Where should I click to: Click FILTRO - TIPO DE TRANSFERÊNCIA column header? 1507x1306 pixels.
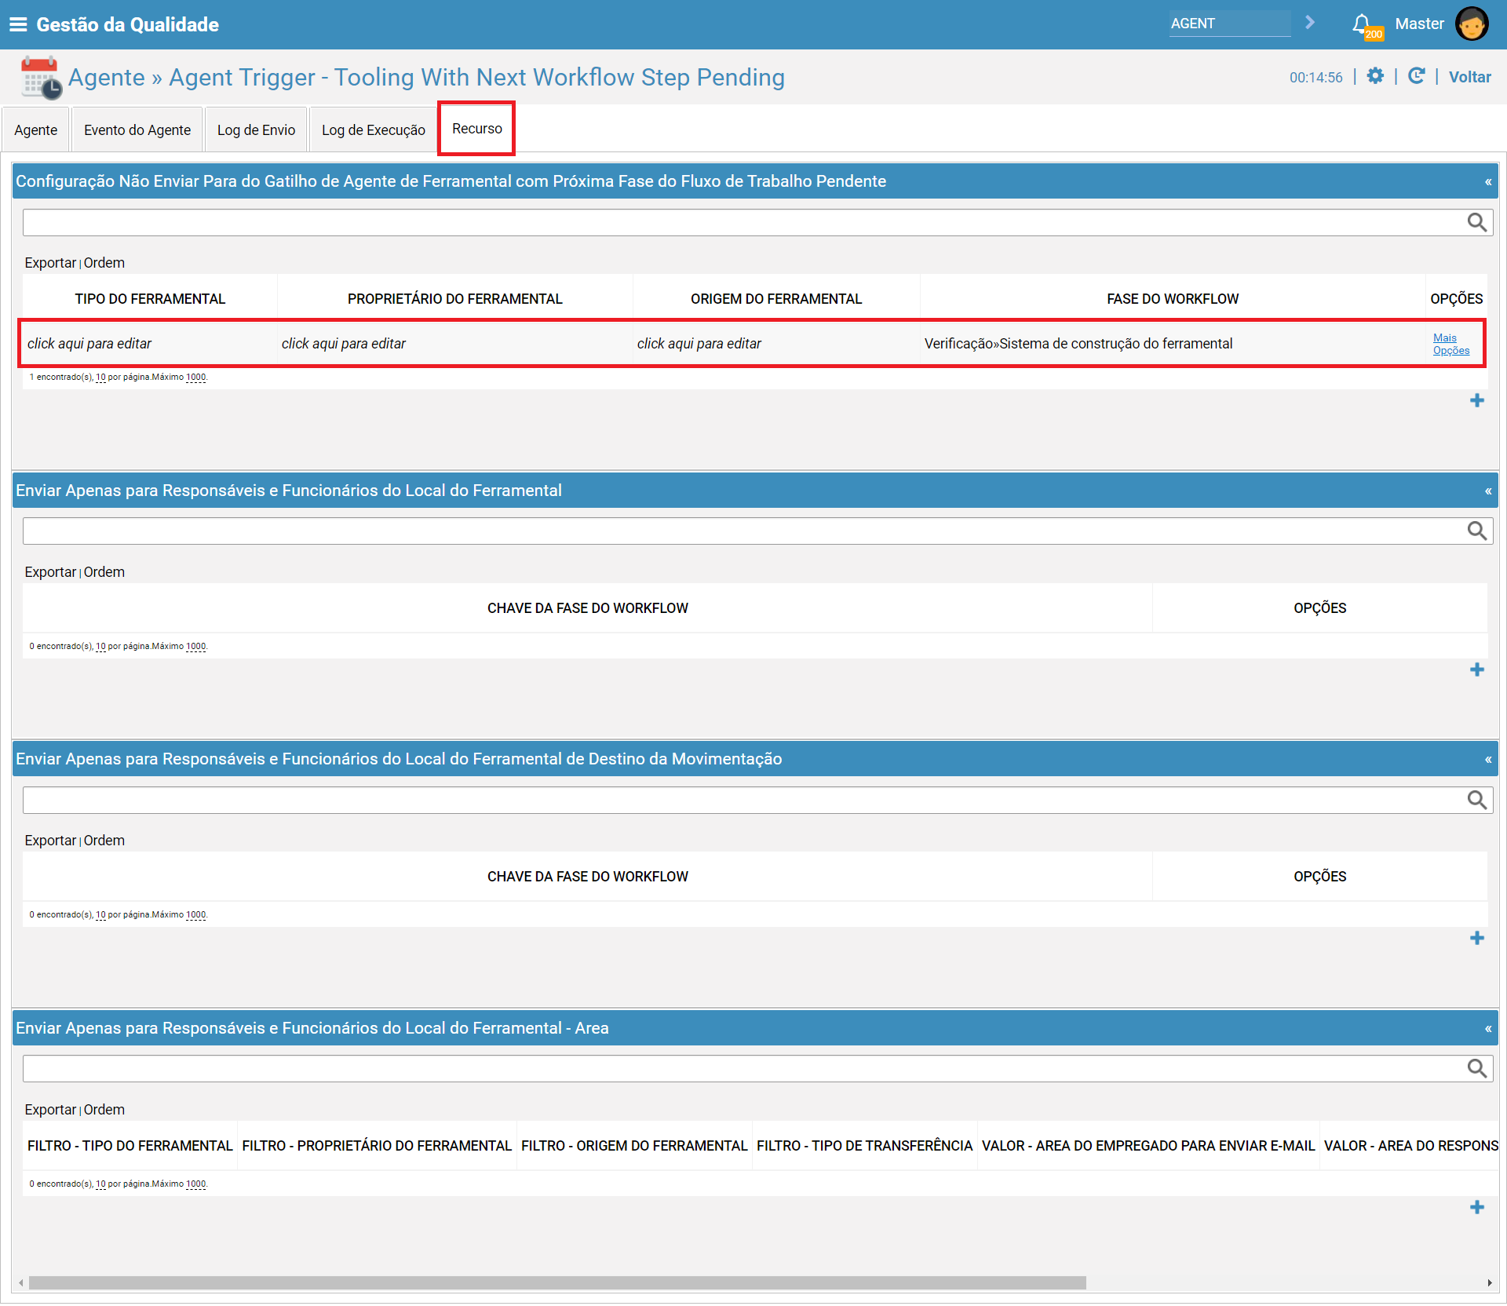pos(864,1146)
